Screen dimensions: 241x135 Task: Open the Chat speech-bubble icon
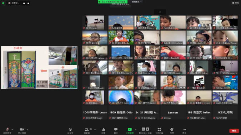click(x=116, y=131)
